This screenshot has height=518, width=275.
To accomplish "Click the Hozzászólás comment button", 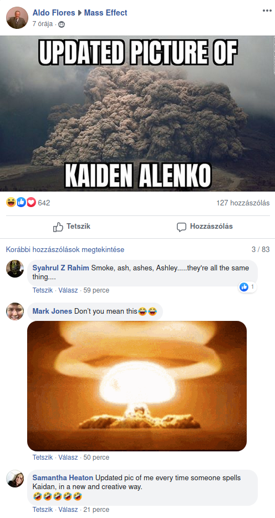I will click(x=205, y=227).
